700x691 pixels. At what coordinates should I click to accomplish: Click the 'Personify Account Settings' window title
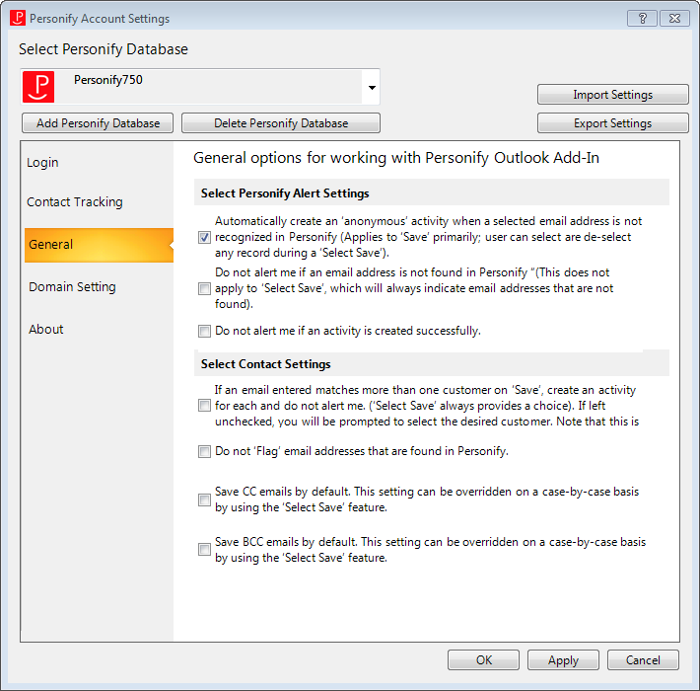pyautogui.click(x=100, y=19)
